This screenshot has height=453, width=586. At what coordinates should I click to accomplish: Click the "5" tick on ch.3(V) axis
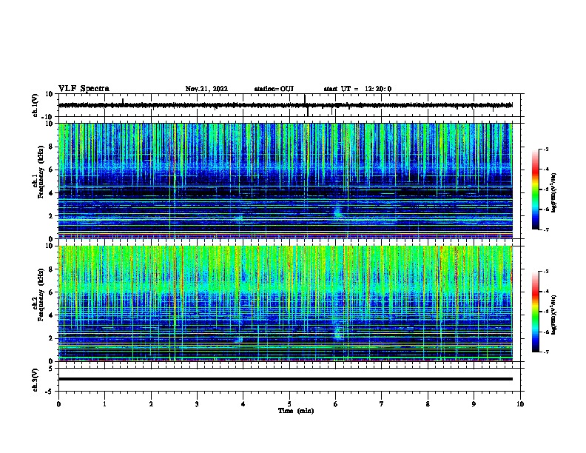[52, 369]
